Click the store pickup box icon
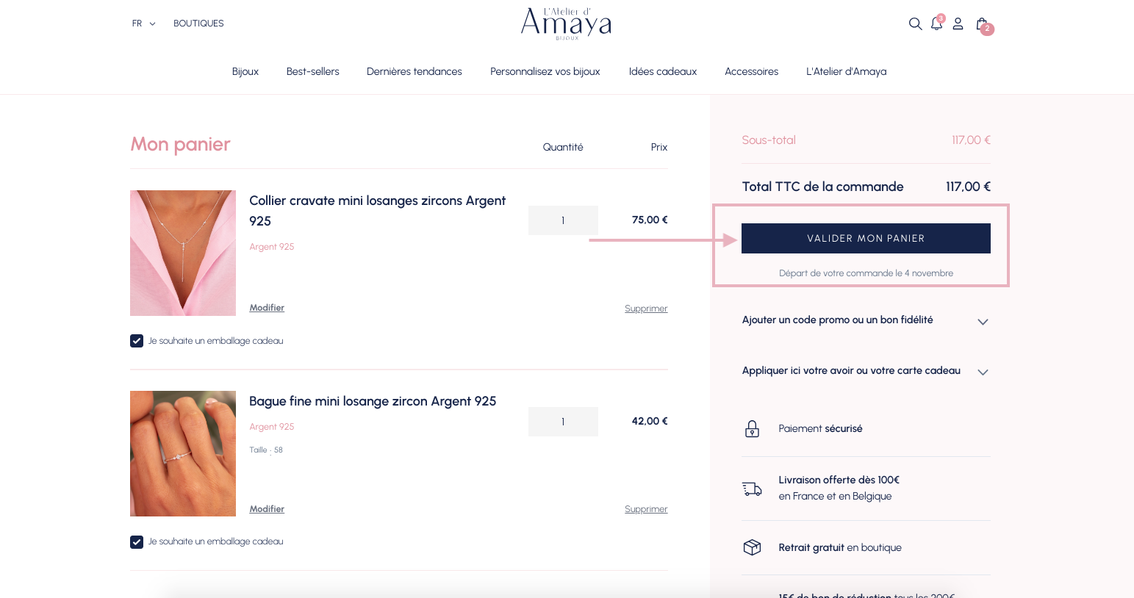Image resolution: width=1134 pixels, height=598 pixels. pyautogui.click(x=752, y=547)
